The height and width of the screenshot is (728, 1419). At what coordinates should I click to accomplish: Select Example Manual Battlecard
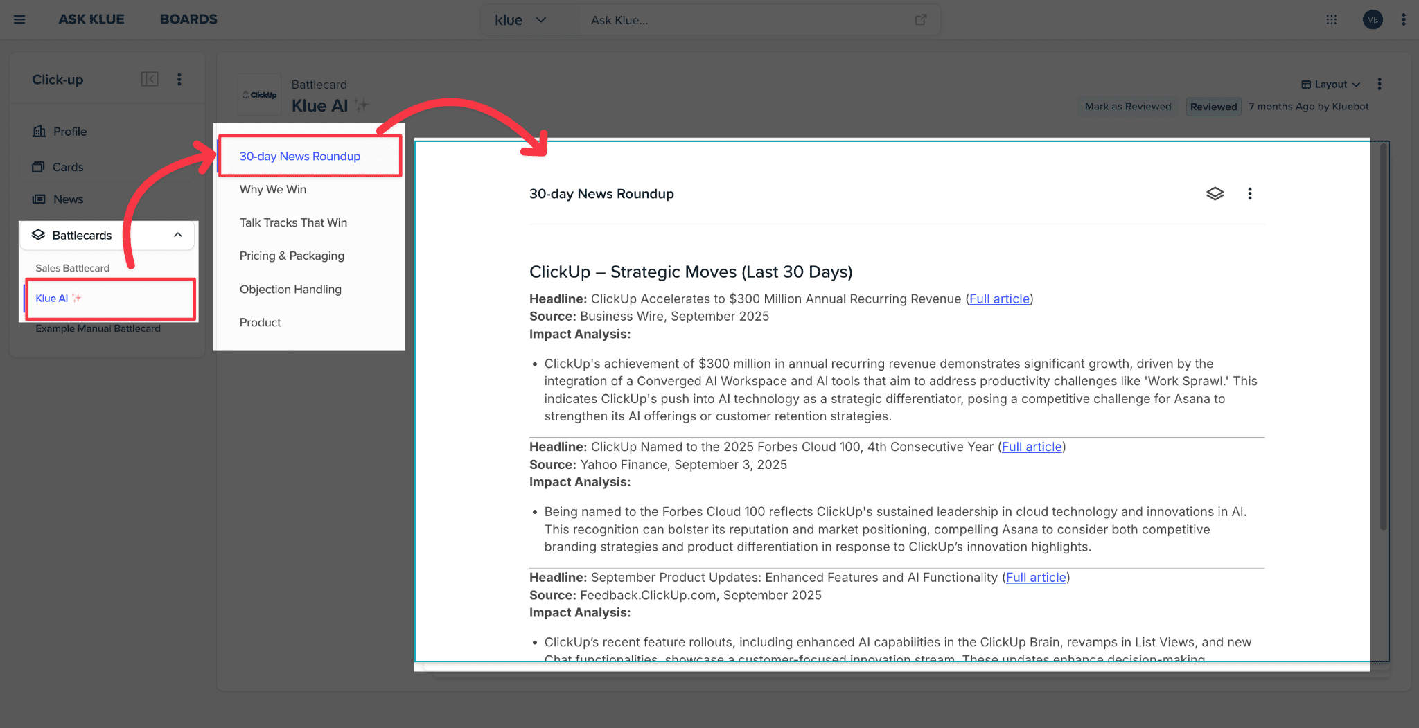(x=98, y=328)
